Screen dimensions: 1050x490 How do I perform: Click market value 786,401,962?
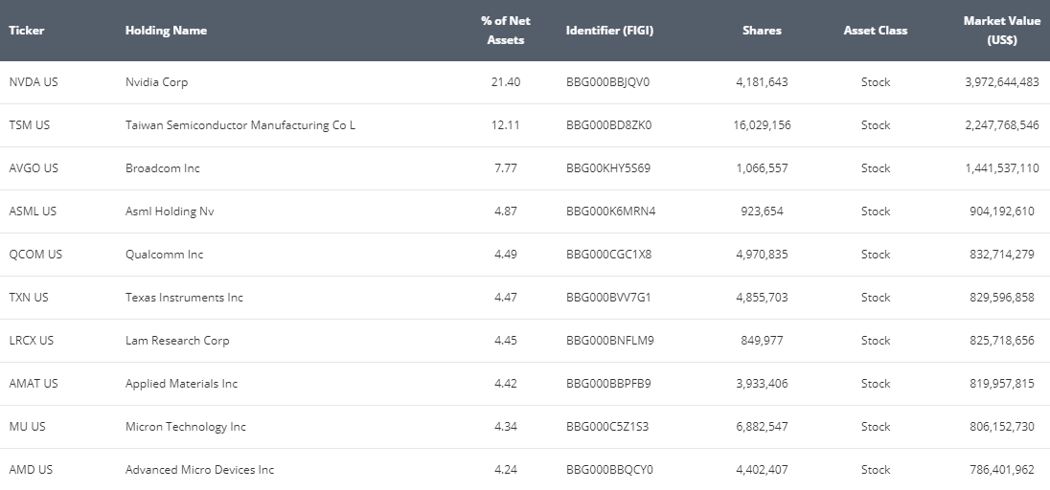[x=1002, y=469]
